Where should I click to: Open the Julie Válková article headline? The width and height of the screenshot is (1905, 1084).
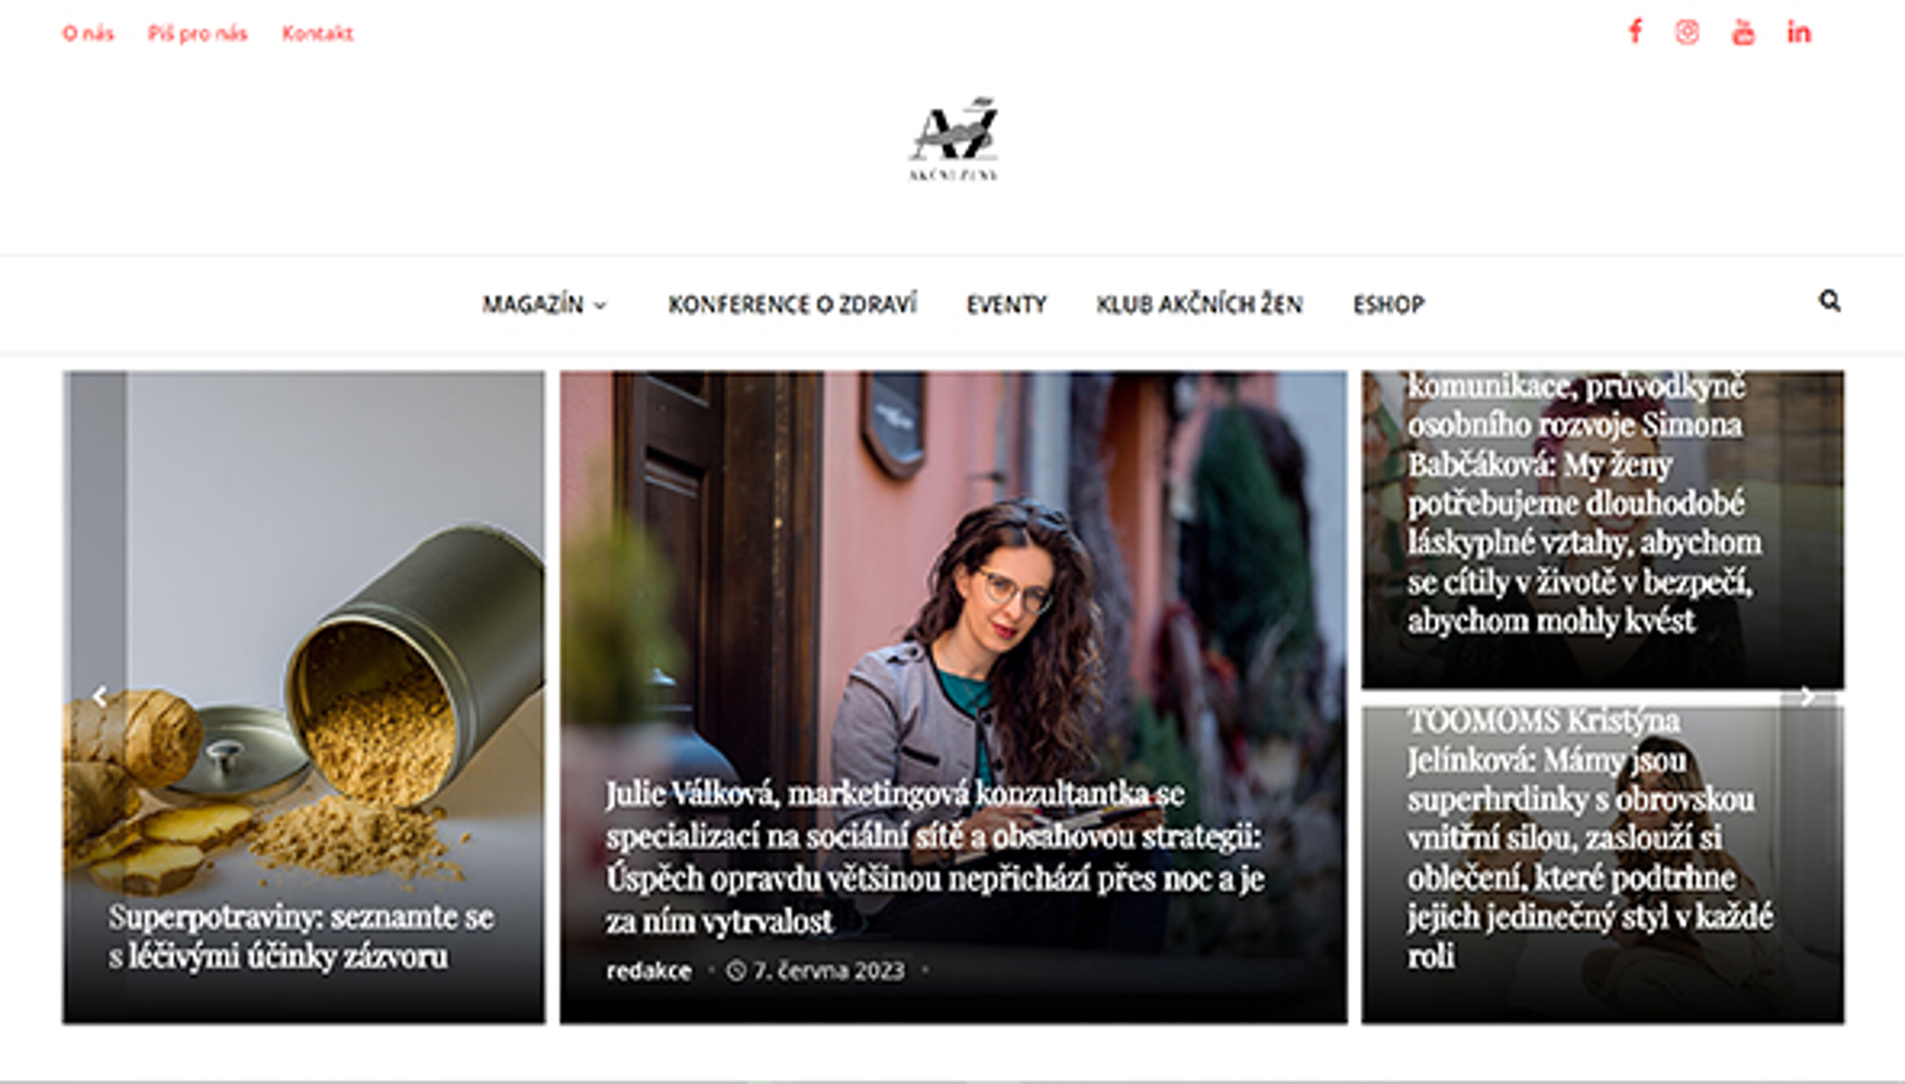pyautogui.click(x=935, y=858)
